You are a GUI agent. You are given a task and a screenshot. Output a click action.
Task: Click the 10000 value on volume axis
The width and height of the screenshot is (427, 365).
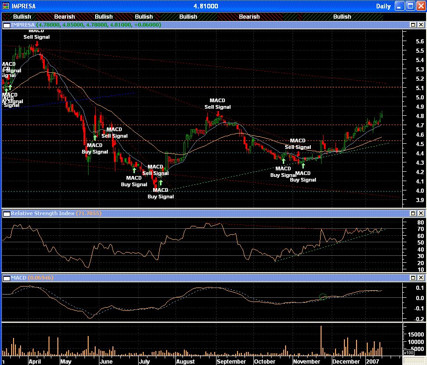click(x=415, y=342)
